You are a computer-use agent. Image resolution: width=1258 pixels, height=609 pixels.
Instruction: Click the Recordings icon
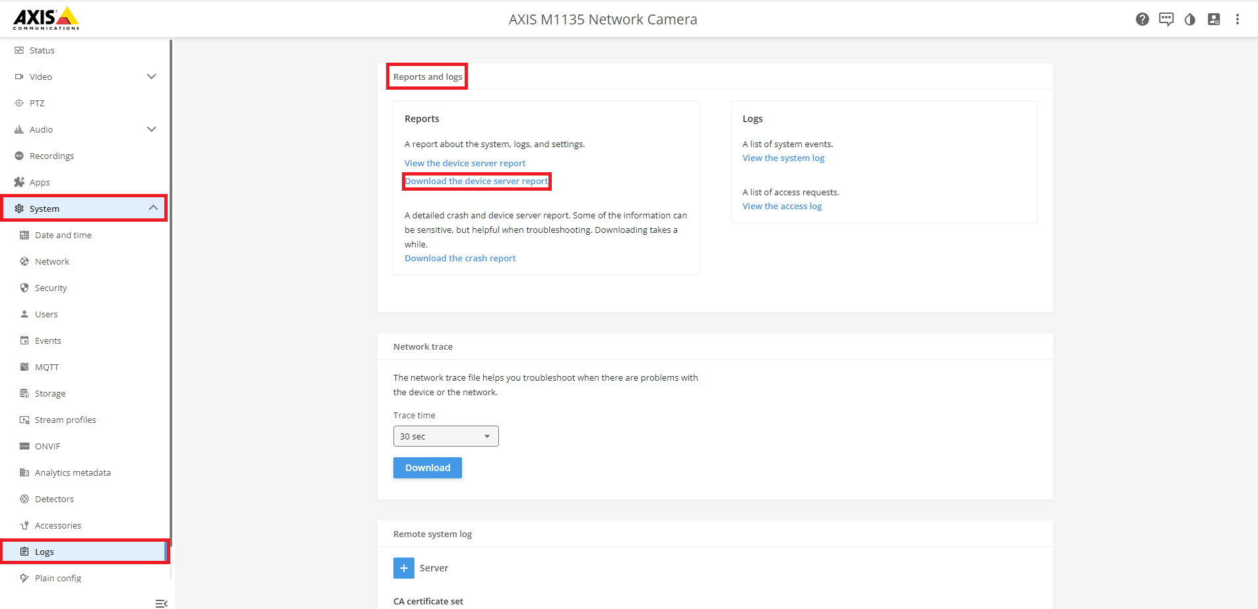pyautogui.click(x=19, y=156)
